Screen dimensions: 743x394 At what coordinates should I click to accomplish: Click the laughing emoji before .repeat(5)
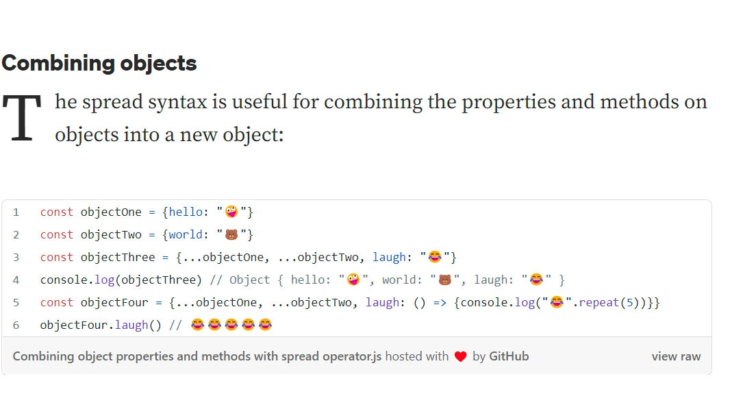tap(557, 302)
